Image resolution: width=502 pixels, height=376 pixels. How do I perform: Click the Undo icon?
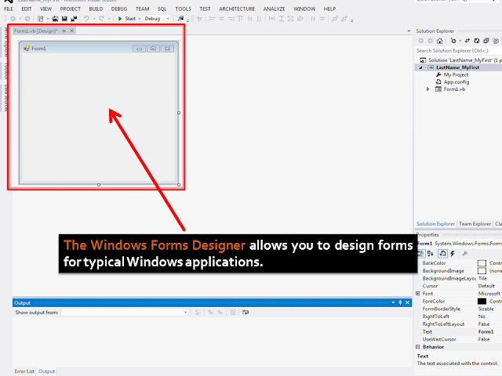[86, 19]
